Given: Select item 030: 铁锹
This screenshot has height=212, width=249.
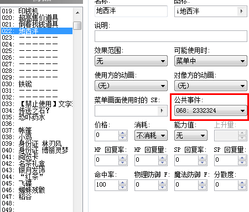Looking at the screenshot, I should tap(37, 84).
